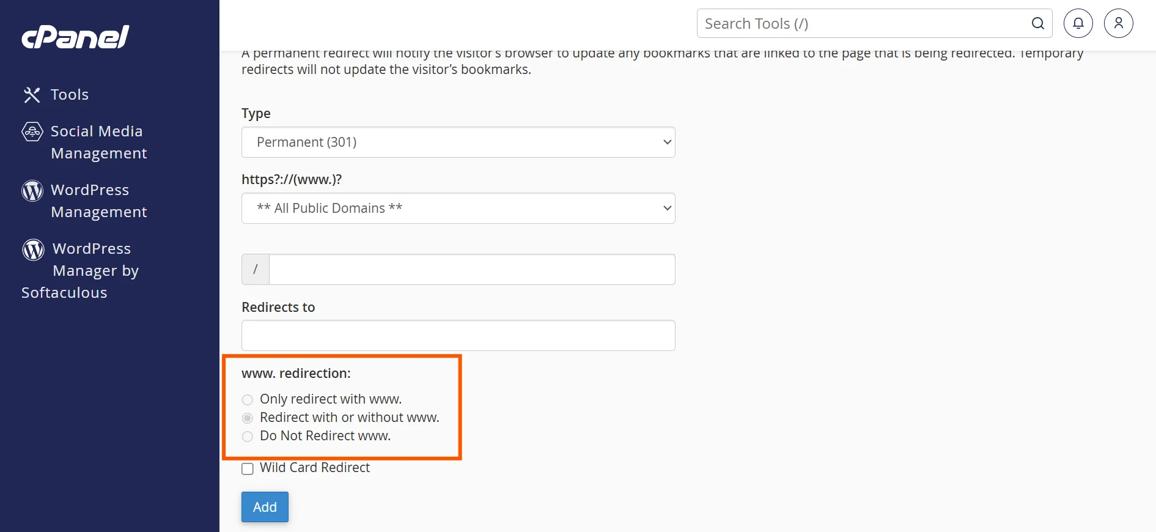Select Tools in the left sidebar
1156x532 pixels.
[69, 95]
